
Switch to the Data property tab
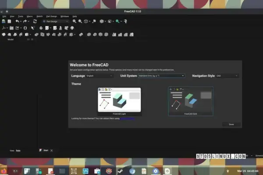point(18,150)
